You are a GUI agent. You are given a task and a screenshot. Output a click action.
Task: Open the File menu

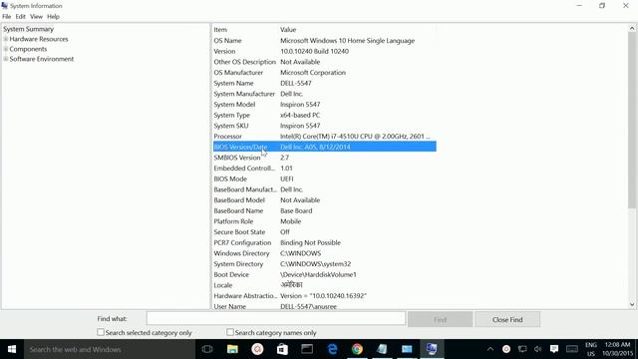[7, 17]
